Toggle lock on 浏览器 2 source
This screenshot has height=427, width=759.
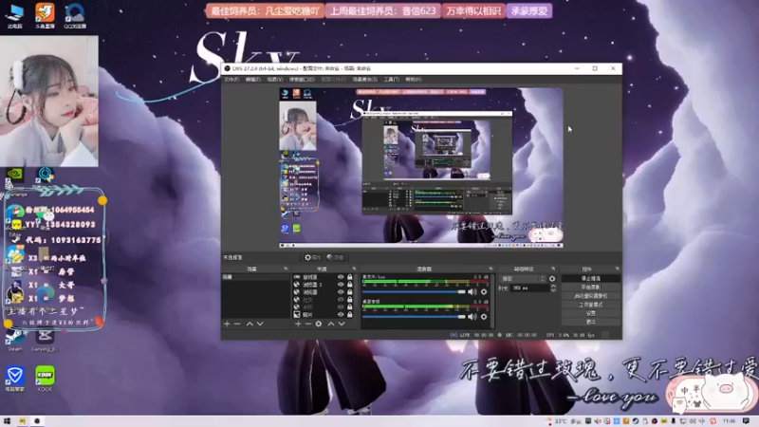tap(349, 285)
